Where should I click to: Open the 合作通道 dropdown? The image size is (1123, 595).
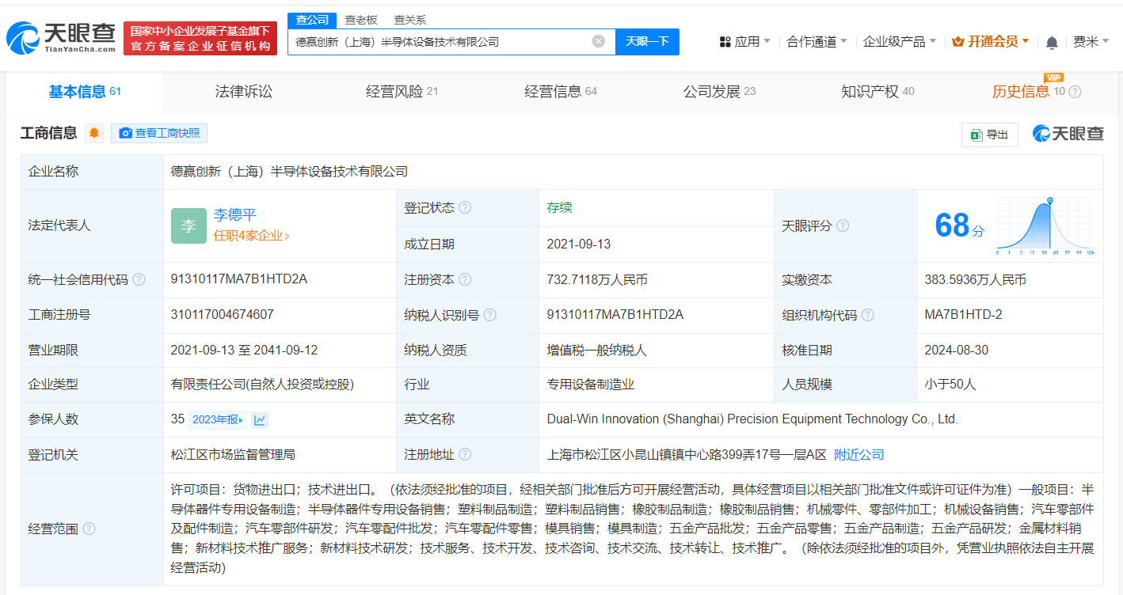click(816, 42)
